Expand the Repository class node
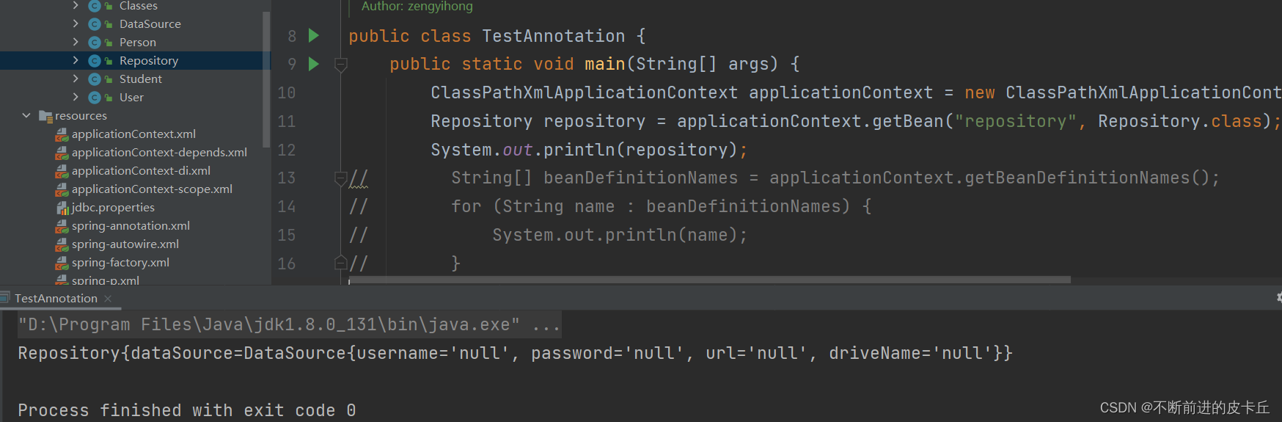The image size is (1282, 422). tap(76, 60)
